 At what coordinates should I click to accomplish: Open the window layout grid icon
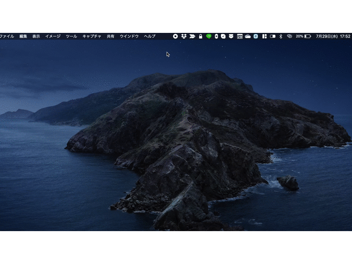point(264,36)
